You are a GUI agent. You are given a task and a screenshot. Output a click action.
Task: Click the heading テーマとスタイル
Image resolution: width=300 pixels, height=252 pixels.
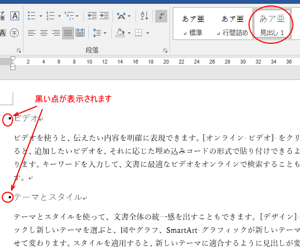pyautogui.click(x=48, y=197)
